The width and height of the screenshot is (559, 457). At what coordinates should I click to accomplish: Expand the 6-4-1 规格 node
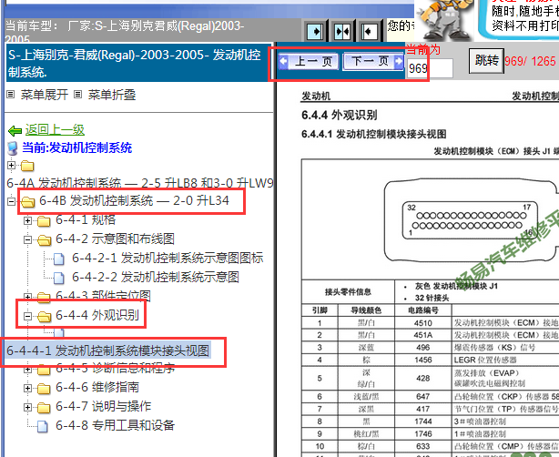tap(27, 220)
